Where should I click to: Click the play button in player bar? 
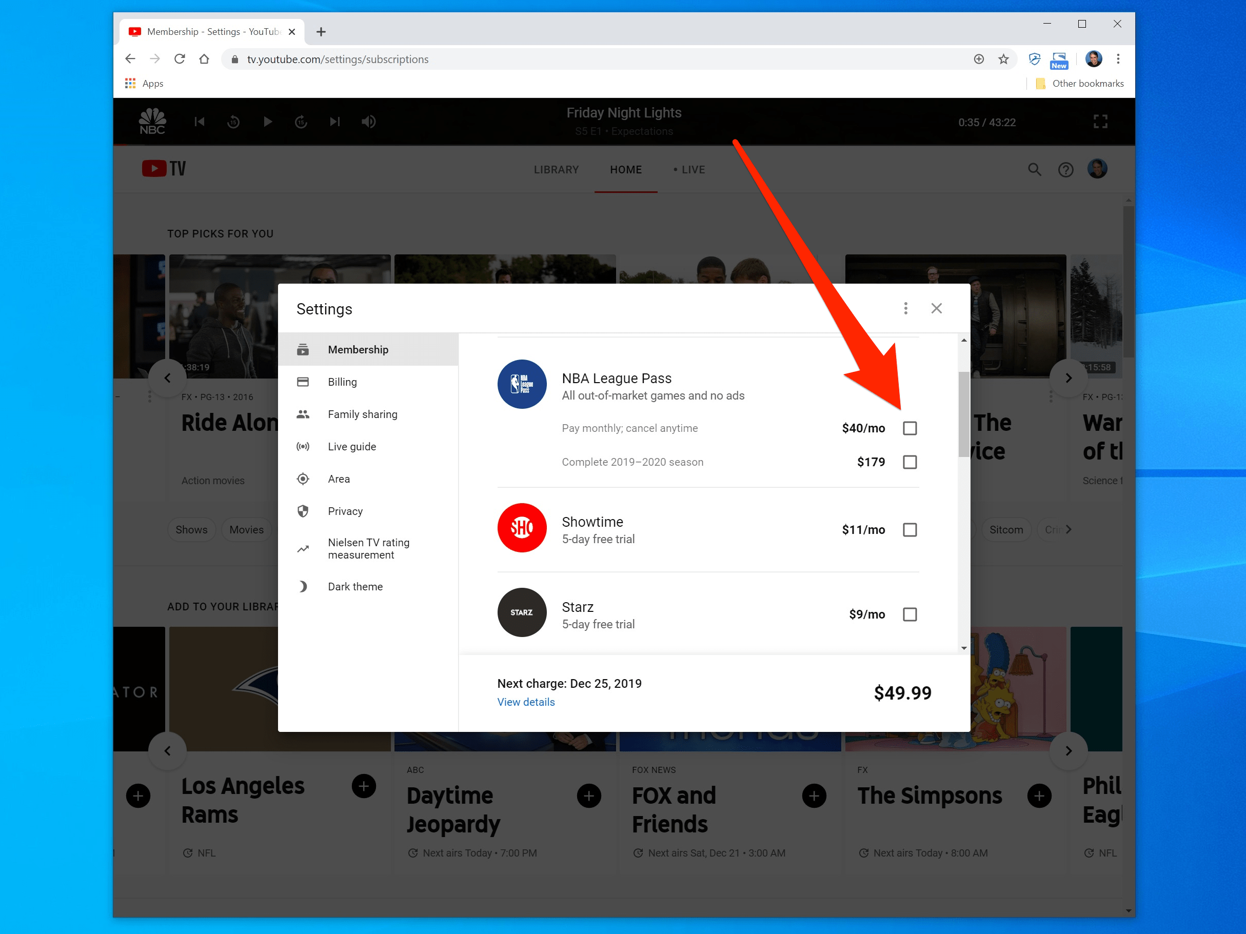[x=268, y=122]
